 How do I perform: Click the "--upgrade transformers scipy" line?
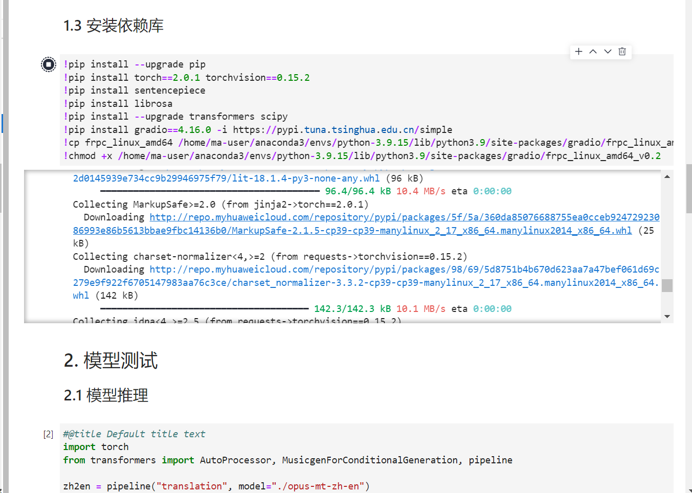click(175, 117)
